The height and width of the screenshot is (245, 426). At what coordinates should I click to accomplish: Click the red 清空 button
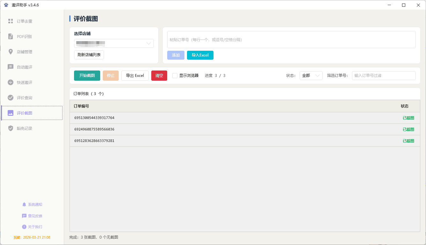pos(159,76)
